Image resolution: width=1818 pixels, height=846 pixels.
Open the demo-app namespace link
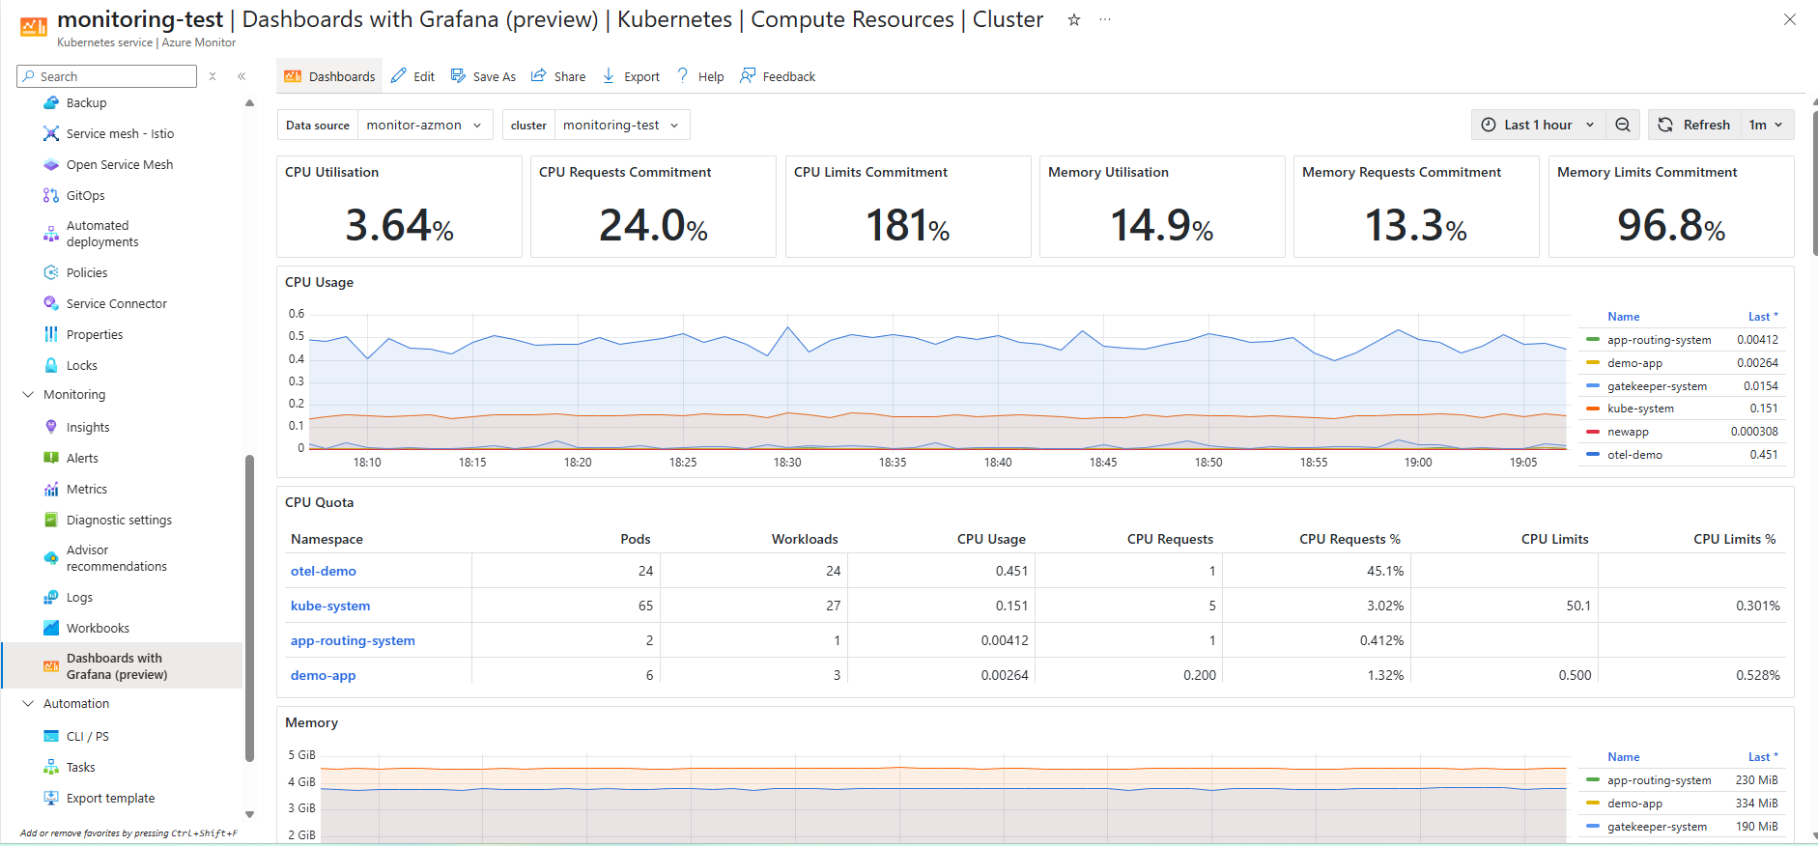[323, 675]
